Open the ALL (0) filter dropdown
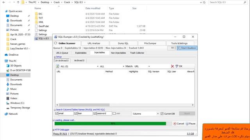The height and width of the screenshot is (140, 250). (98, 66)
